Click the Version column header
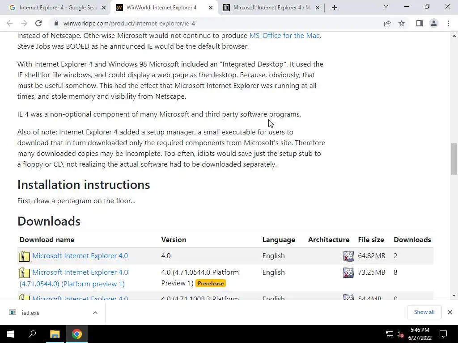The image size is (458, 343). [x=174, y=240]
